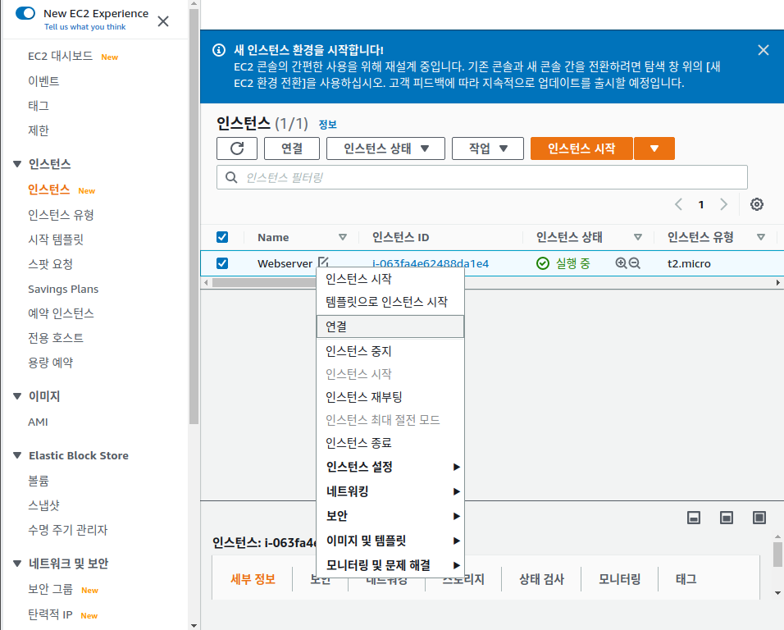Choose 인스턴스 종료 from the context menu

[x=390, y=443]
